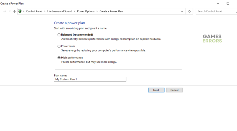This screenshot has width=237, height=131.
Task: Maximize the Create a Power Plan window
Action: [x=228, y=3]
